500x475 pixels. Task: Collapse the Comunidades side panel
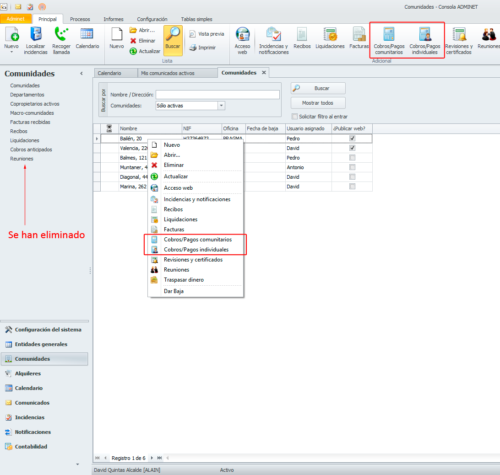tap(82, 74)
